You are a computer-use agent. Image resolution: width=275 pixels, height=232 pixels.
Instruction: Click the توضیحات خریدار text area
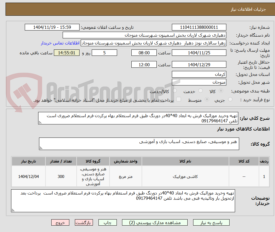[x=123, y=201]
